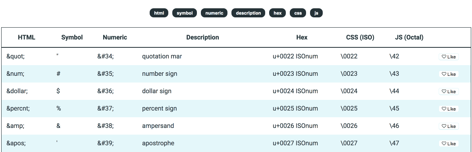The height and width of the screenshot is (152, 472).
Task: Select the &num; HTML entity cell
Action: point(15,73)
